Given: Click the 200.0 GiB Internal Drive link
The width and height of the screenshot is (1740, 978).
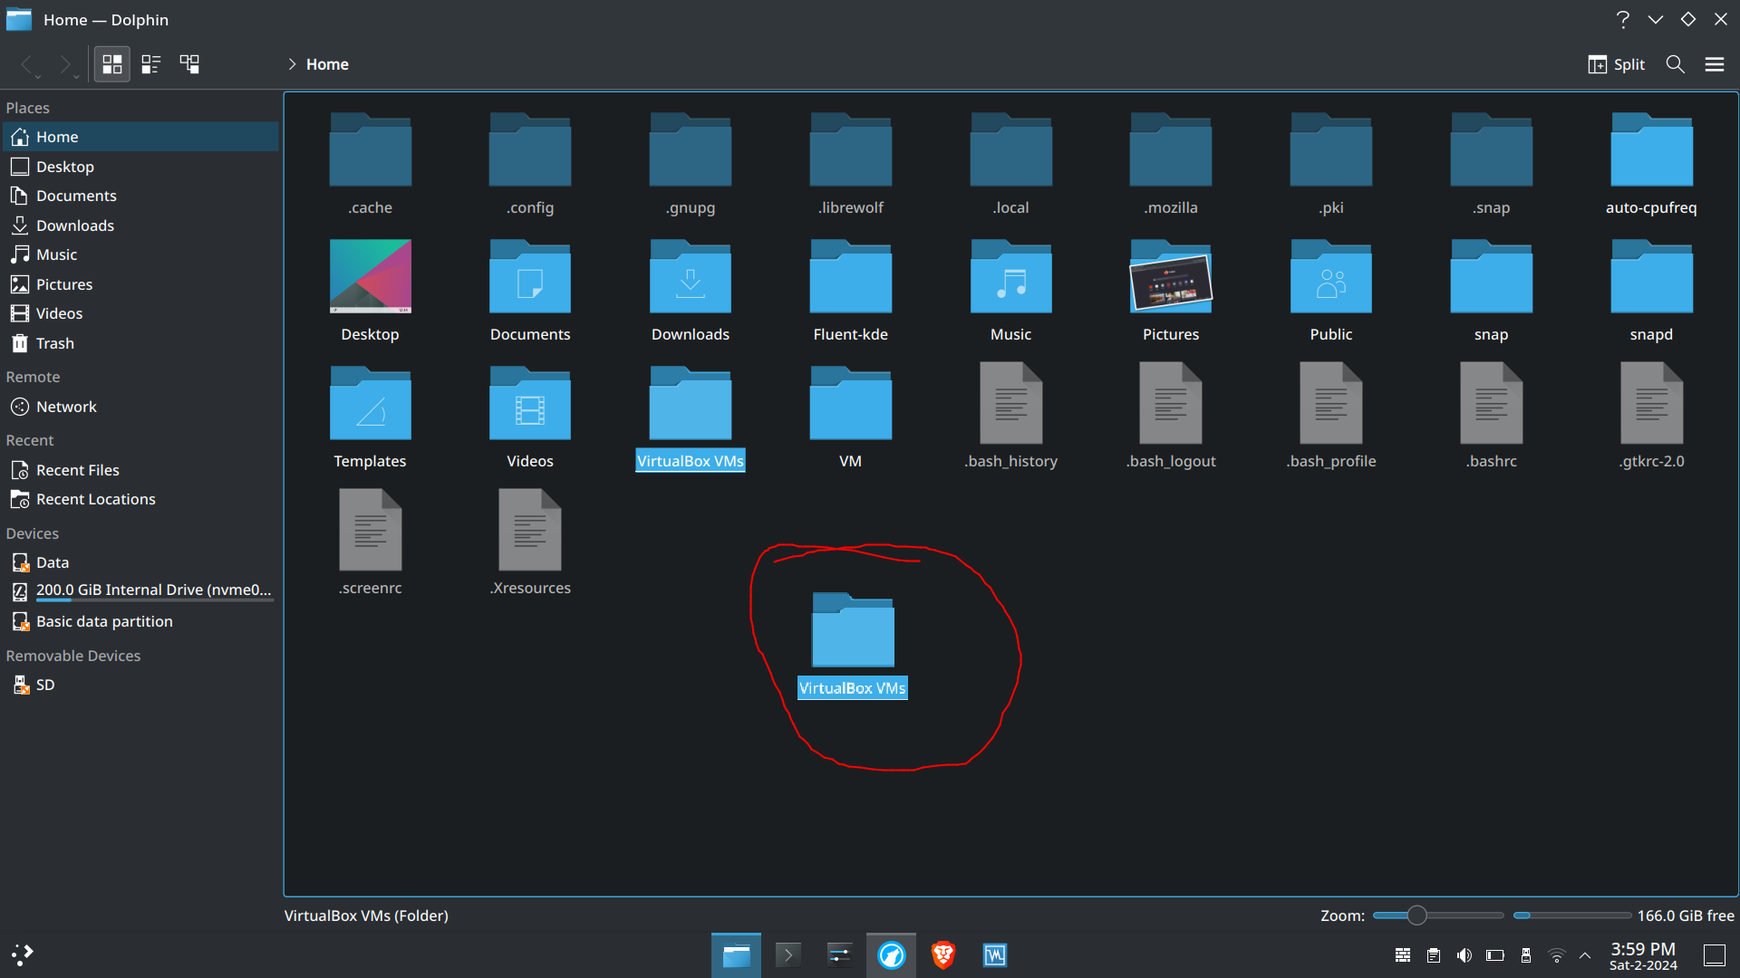Looking at the screenshot, I should click(152, 590).
